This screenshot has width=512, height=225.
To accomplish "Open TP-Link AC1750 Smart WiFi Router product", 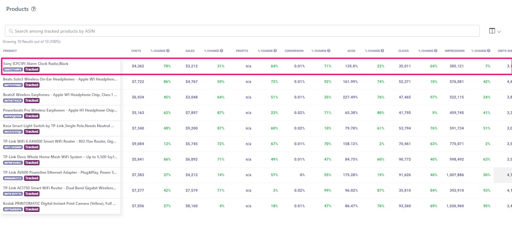I will pyautogui.click(x=60, y=188).
